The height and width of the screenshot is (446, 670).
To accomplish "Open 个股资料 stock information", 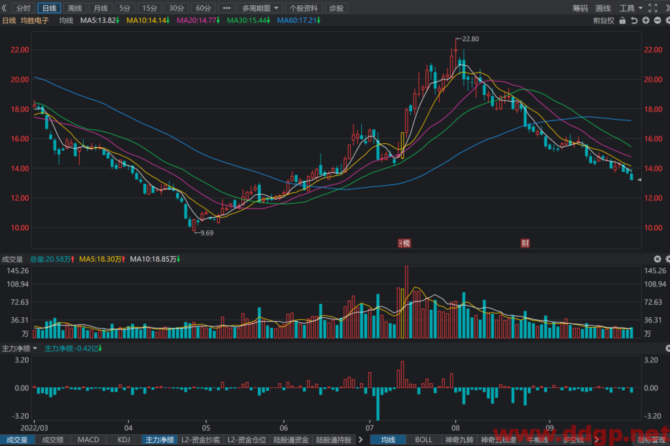I will coord(304,8).
